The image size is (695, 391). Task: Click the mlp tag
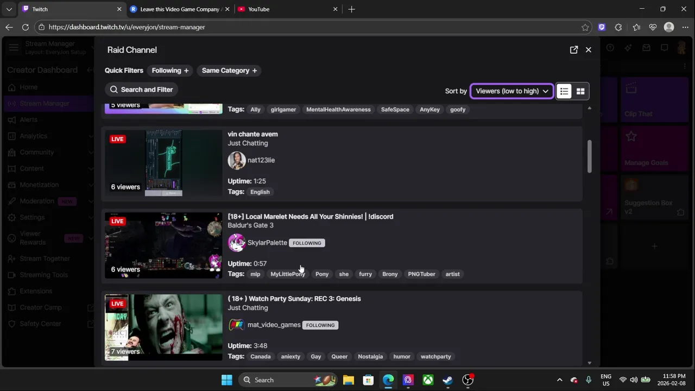tap(255, 274)
